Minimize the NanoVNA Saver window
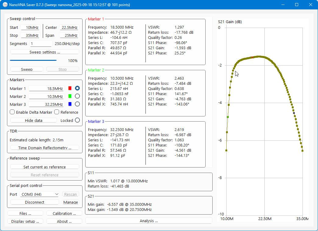This screenshot has width=318, height=231. 283,5
